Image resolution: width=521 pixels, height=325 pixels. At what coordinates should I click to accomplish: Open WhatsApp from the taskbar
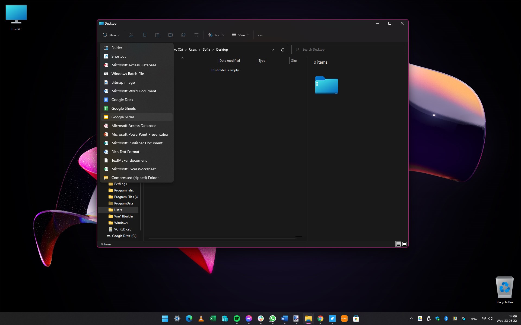[272, 318]
